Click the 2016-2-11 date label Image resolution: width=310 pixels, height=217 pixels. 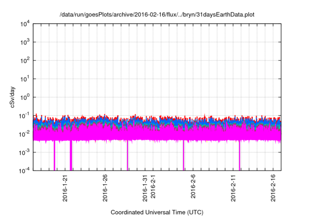(x=233, y=188)
